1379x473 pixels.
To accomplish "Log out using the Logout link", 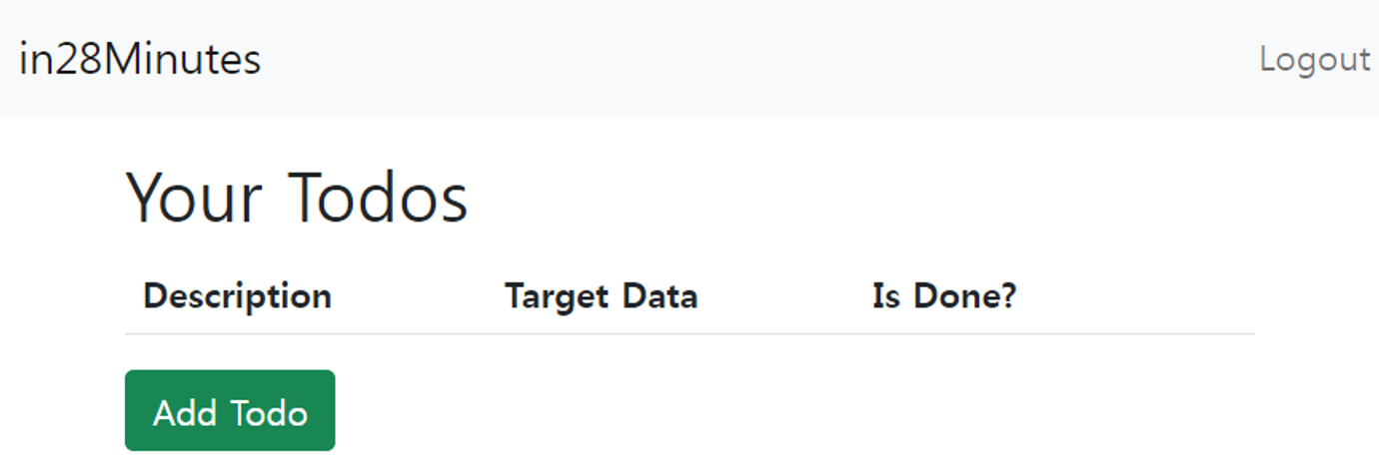I will [1314, 60].
